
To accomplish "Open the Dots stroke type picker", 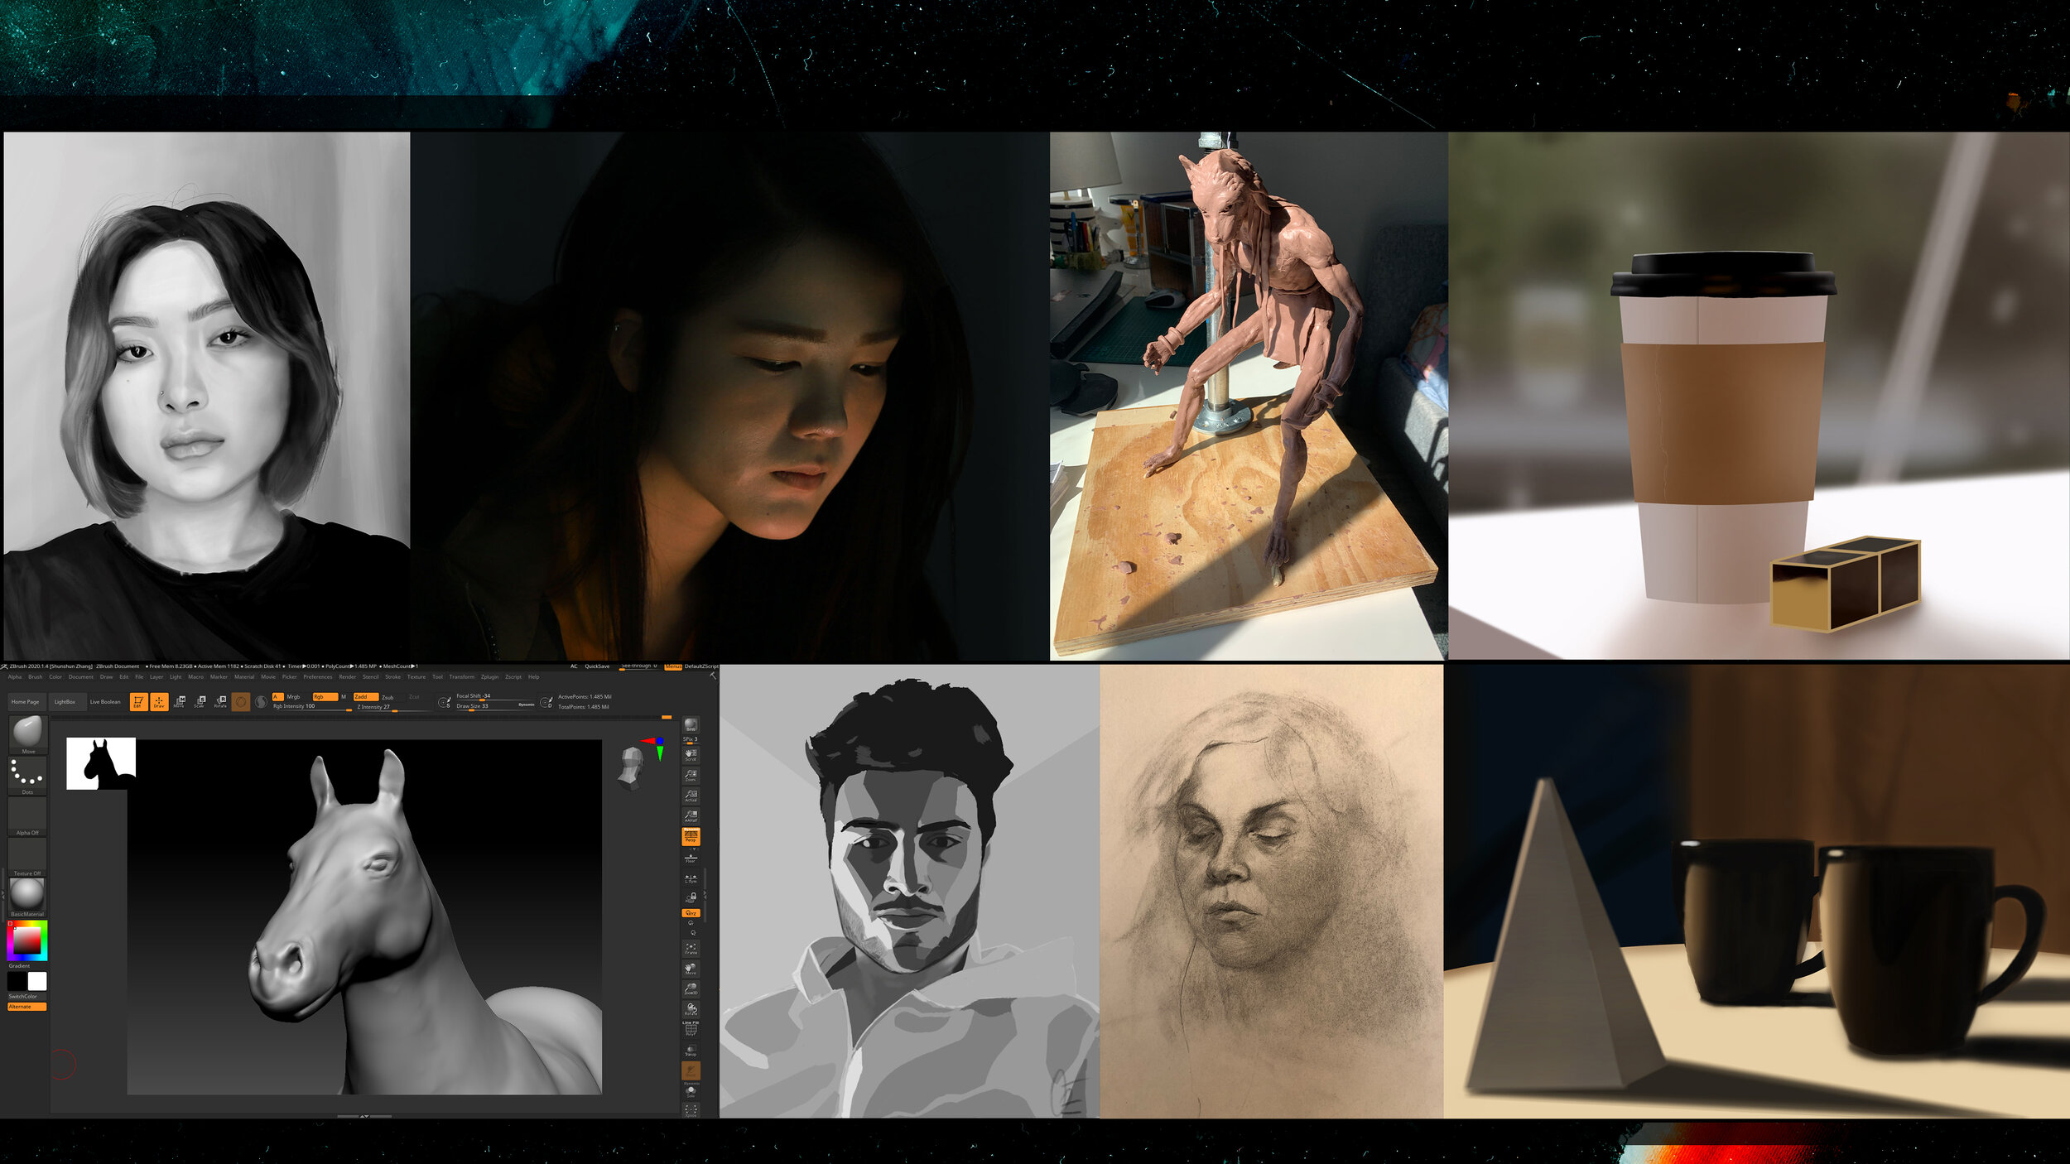I will (x=27, y=775).
